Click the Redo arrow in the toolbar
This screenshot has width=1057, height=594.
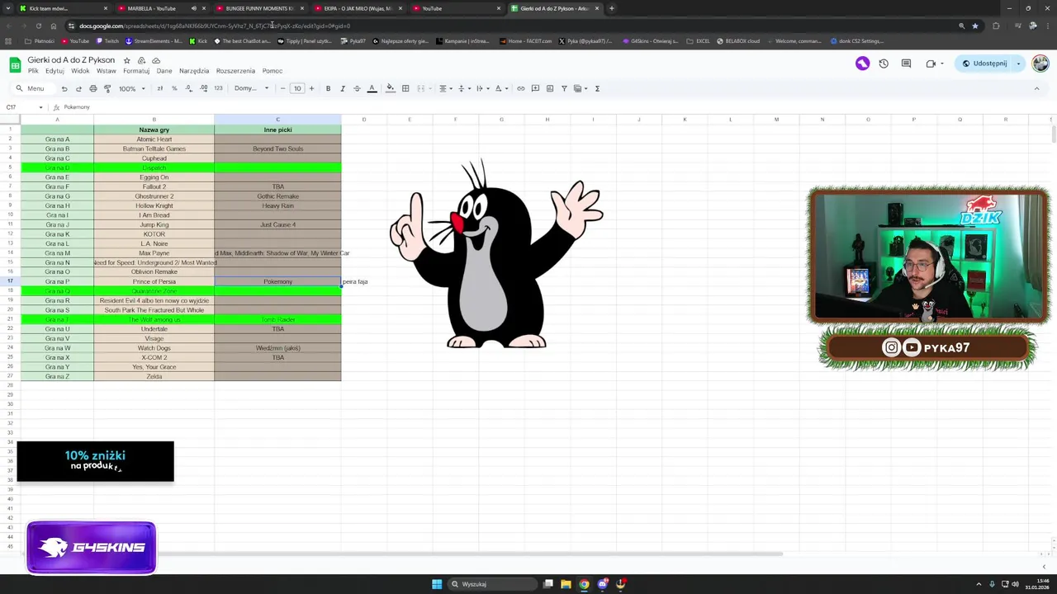[x=78, y=88]
